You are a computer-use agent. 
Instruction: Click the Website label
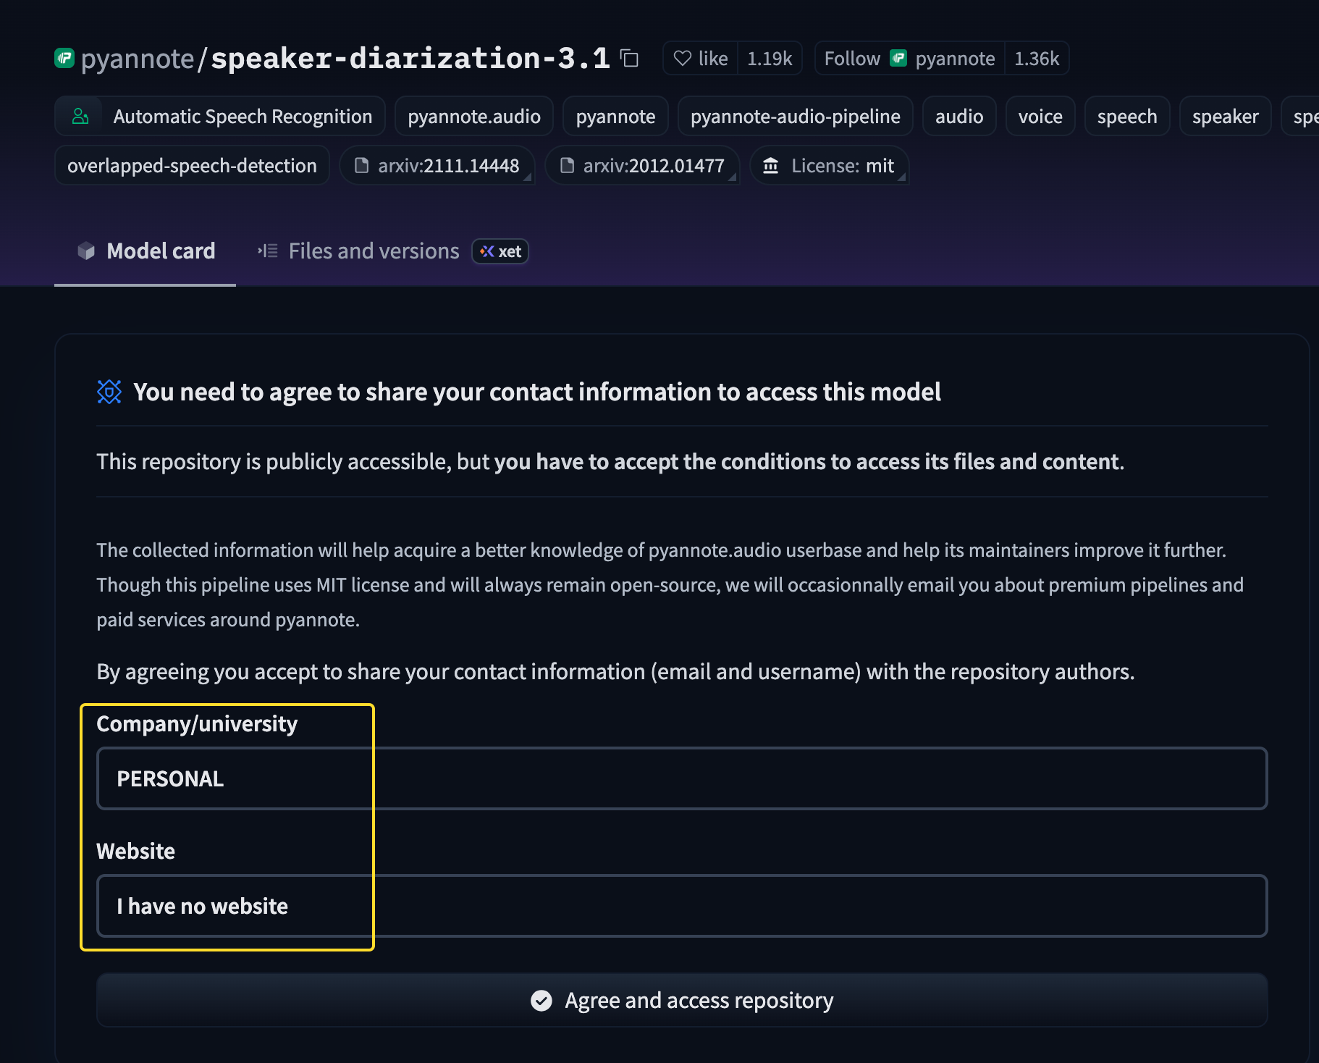coord(136,851)
